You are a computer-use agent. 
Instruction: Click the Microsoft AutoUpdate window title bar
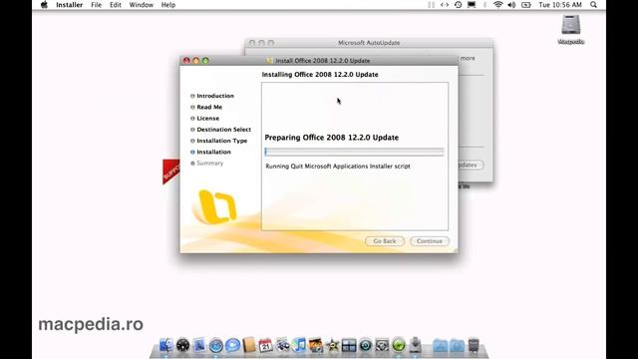(x=369, y=43)
